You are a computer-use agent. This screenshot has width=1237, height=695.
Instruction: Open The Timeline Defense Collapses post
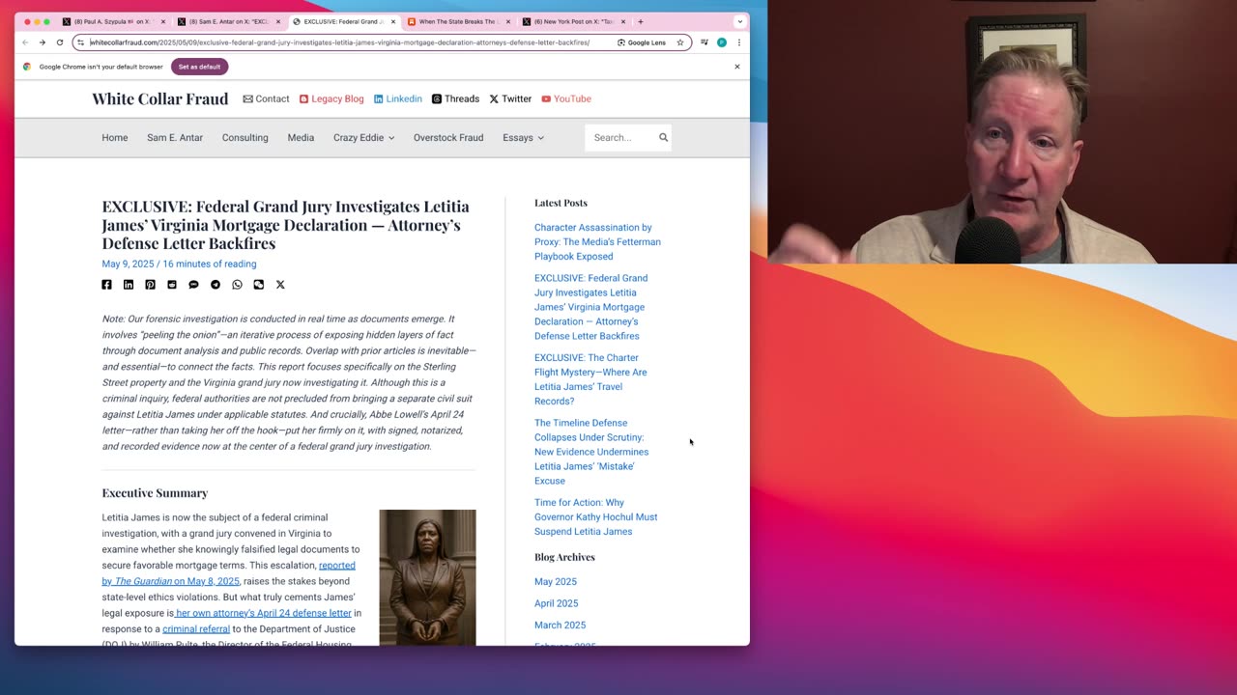click(x=591, y=452)
